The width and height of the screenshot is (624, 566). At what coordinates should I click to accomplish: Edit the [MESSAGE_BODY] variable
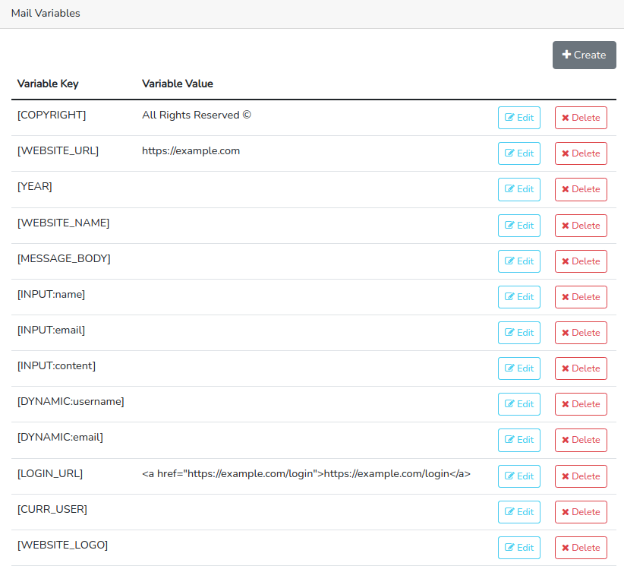click(518, 261)
